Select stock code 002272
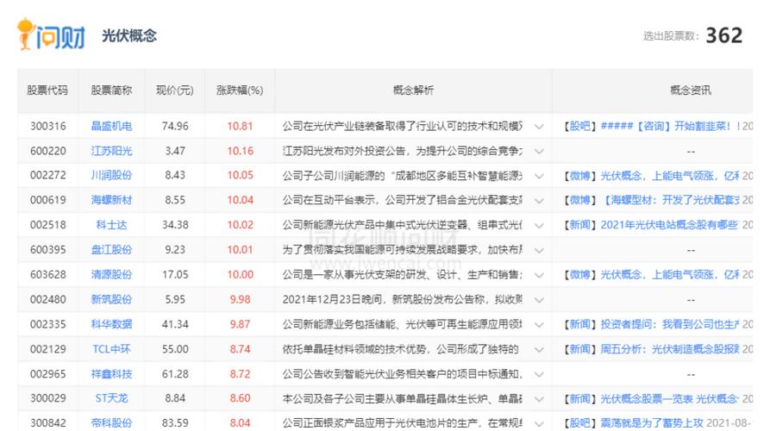 coord(47,175)
